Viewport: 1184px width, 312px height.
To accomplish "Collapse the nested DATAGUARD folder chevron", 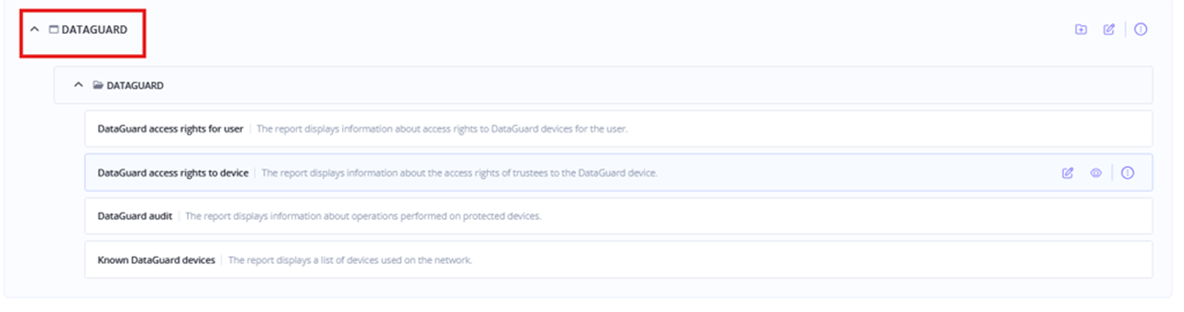I will pyautogui.click(x=78, y=85).
